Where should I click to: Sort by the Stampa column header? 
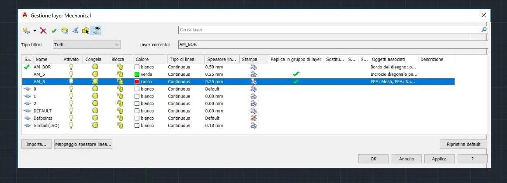(254, 59)
